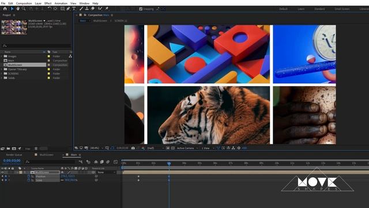Select the Rotation tool

point(50,9)
